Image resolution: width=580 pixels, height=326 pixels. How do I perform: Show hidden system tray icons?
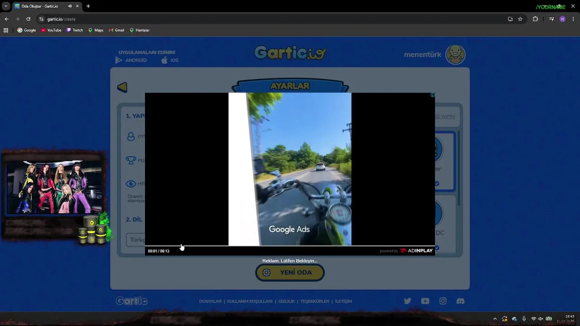click(495, 319)
